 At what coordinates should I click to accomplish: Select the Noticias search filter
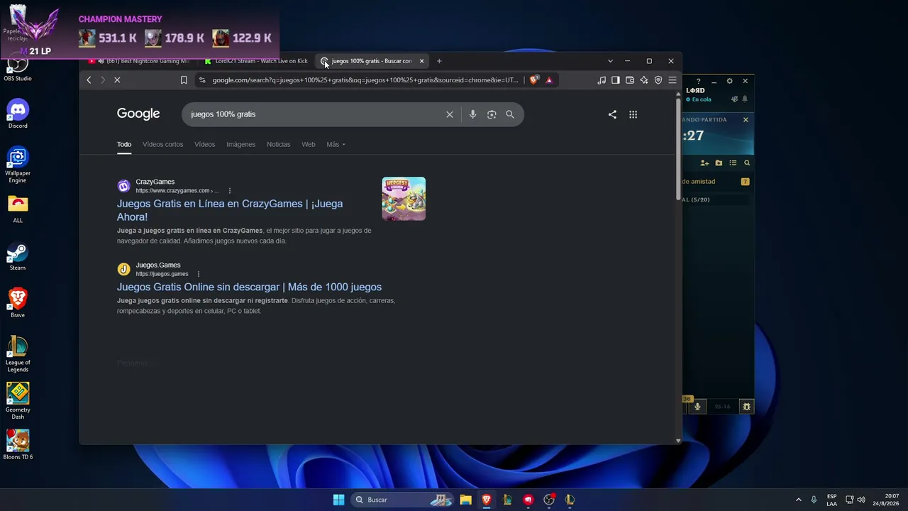pyautogui.click(x=278, y=145)
